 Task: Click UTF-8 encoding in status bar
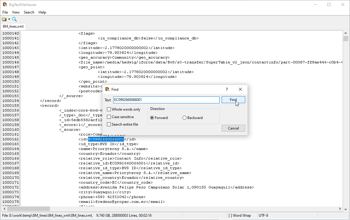[x=263, y=215]
